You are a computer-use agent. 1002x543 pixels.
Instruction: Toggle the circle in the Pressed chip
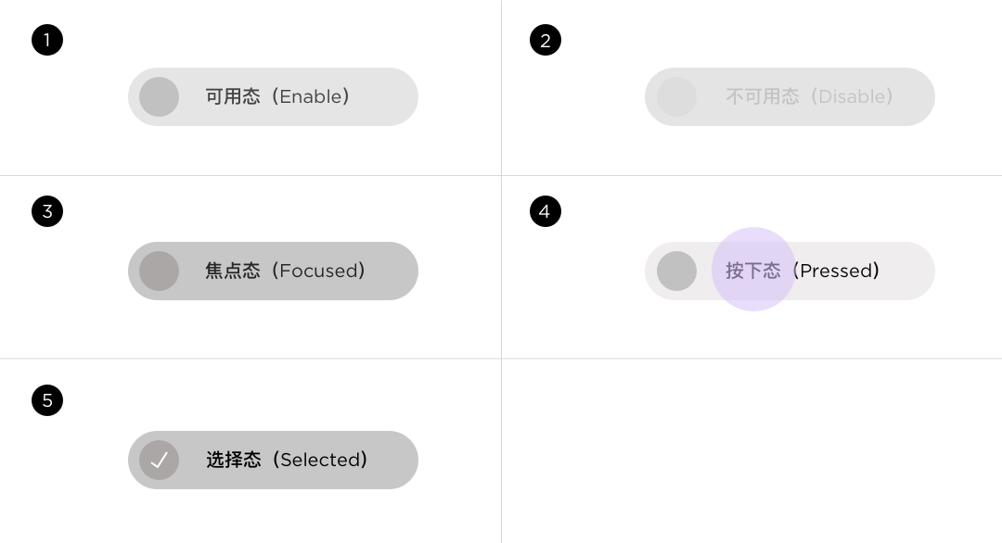[x=676, y=271]
